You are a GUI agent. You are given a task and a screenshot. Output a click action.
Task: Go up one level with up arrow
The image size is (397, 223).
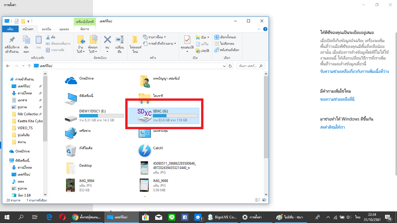tap(29, 66)
